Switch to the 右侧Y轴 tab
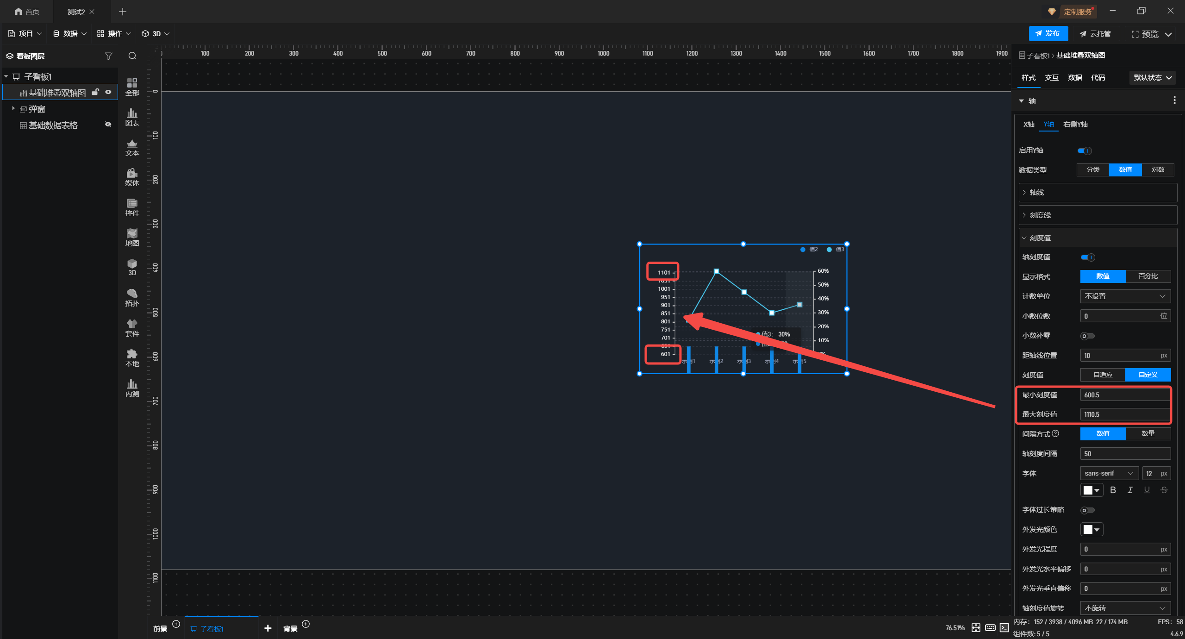The image size is (1185, 639). coord(1075,124)
